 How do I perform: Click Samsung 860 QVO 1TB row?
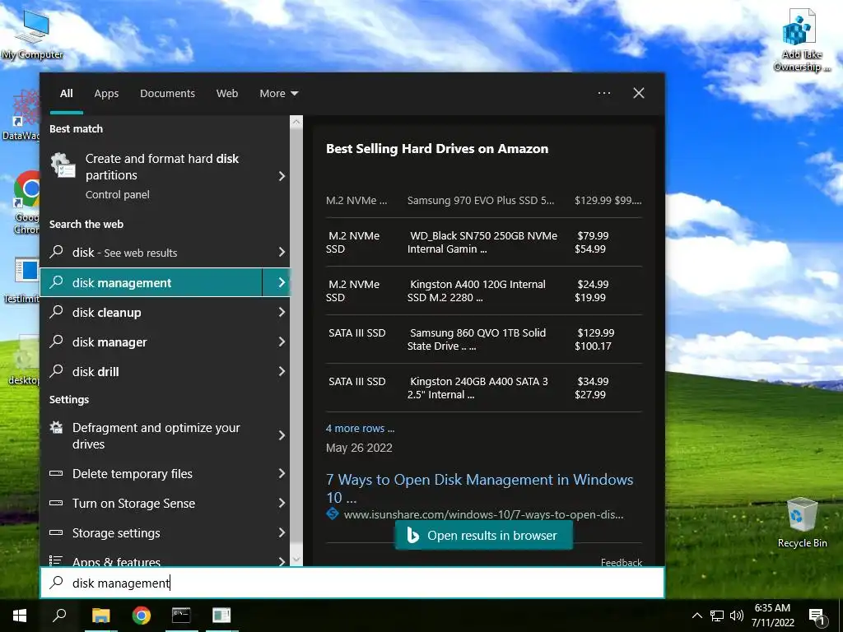coord(483,339)
